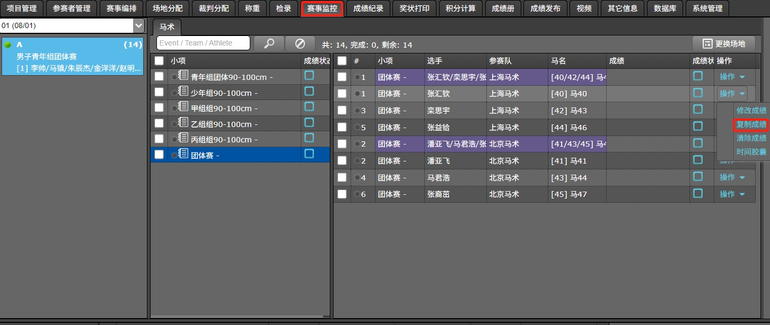Tick the checkbox for 丙组组90-100cm
This screenshot has height=325, width=770.
(x=159, y=139)
